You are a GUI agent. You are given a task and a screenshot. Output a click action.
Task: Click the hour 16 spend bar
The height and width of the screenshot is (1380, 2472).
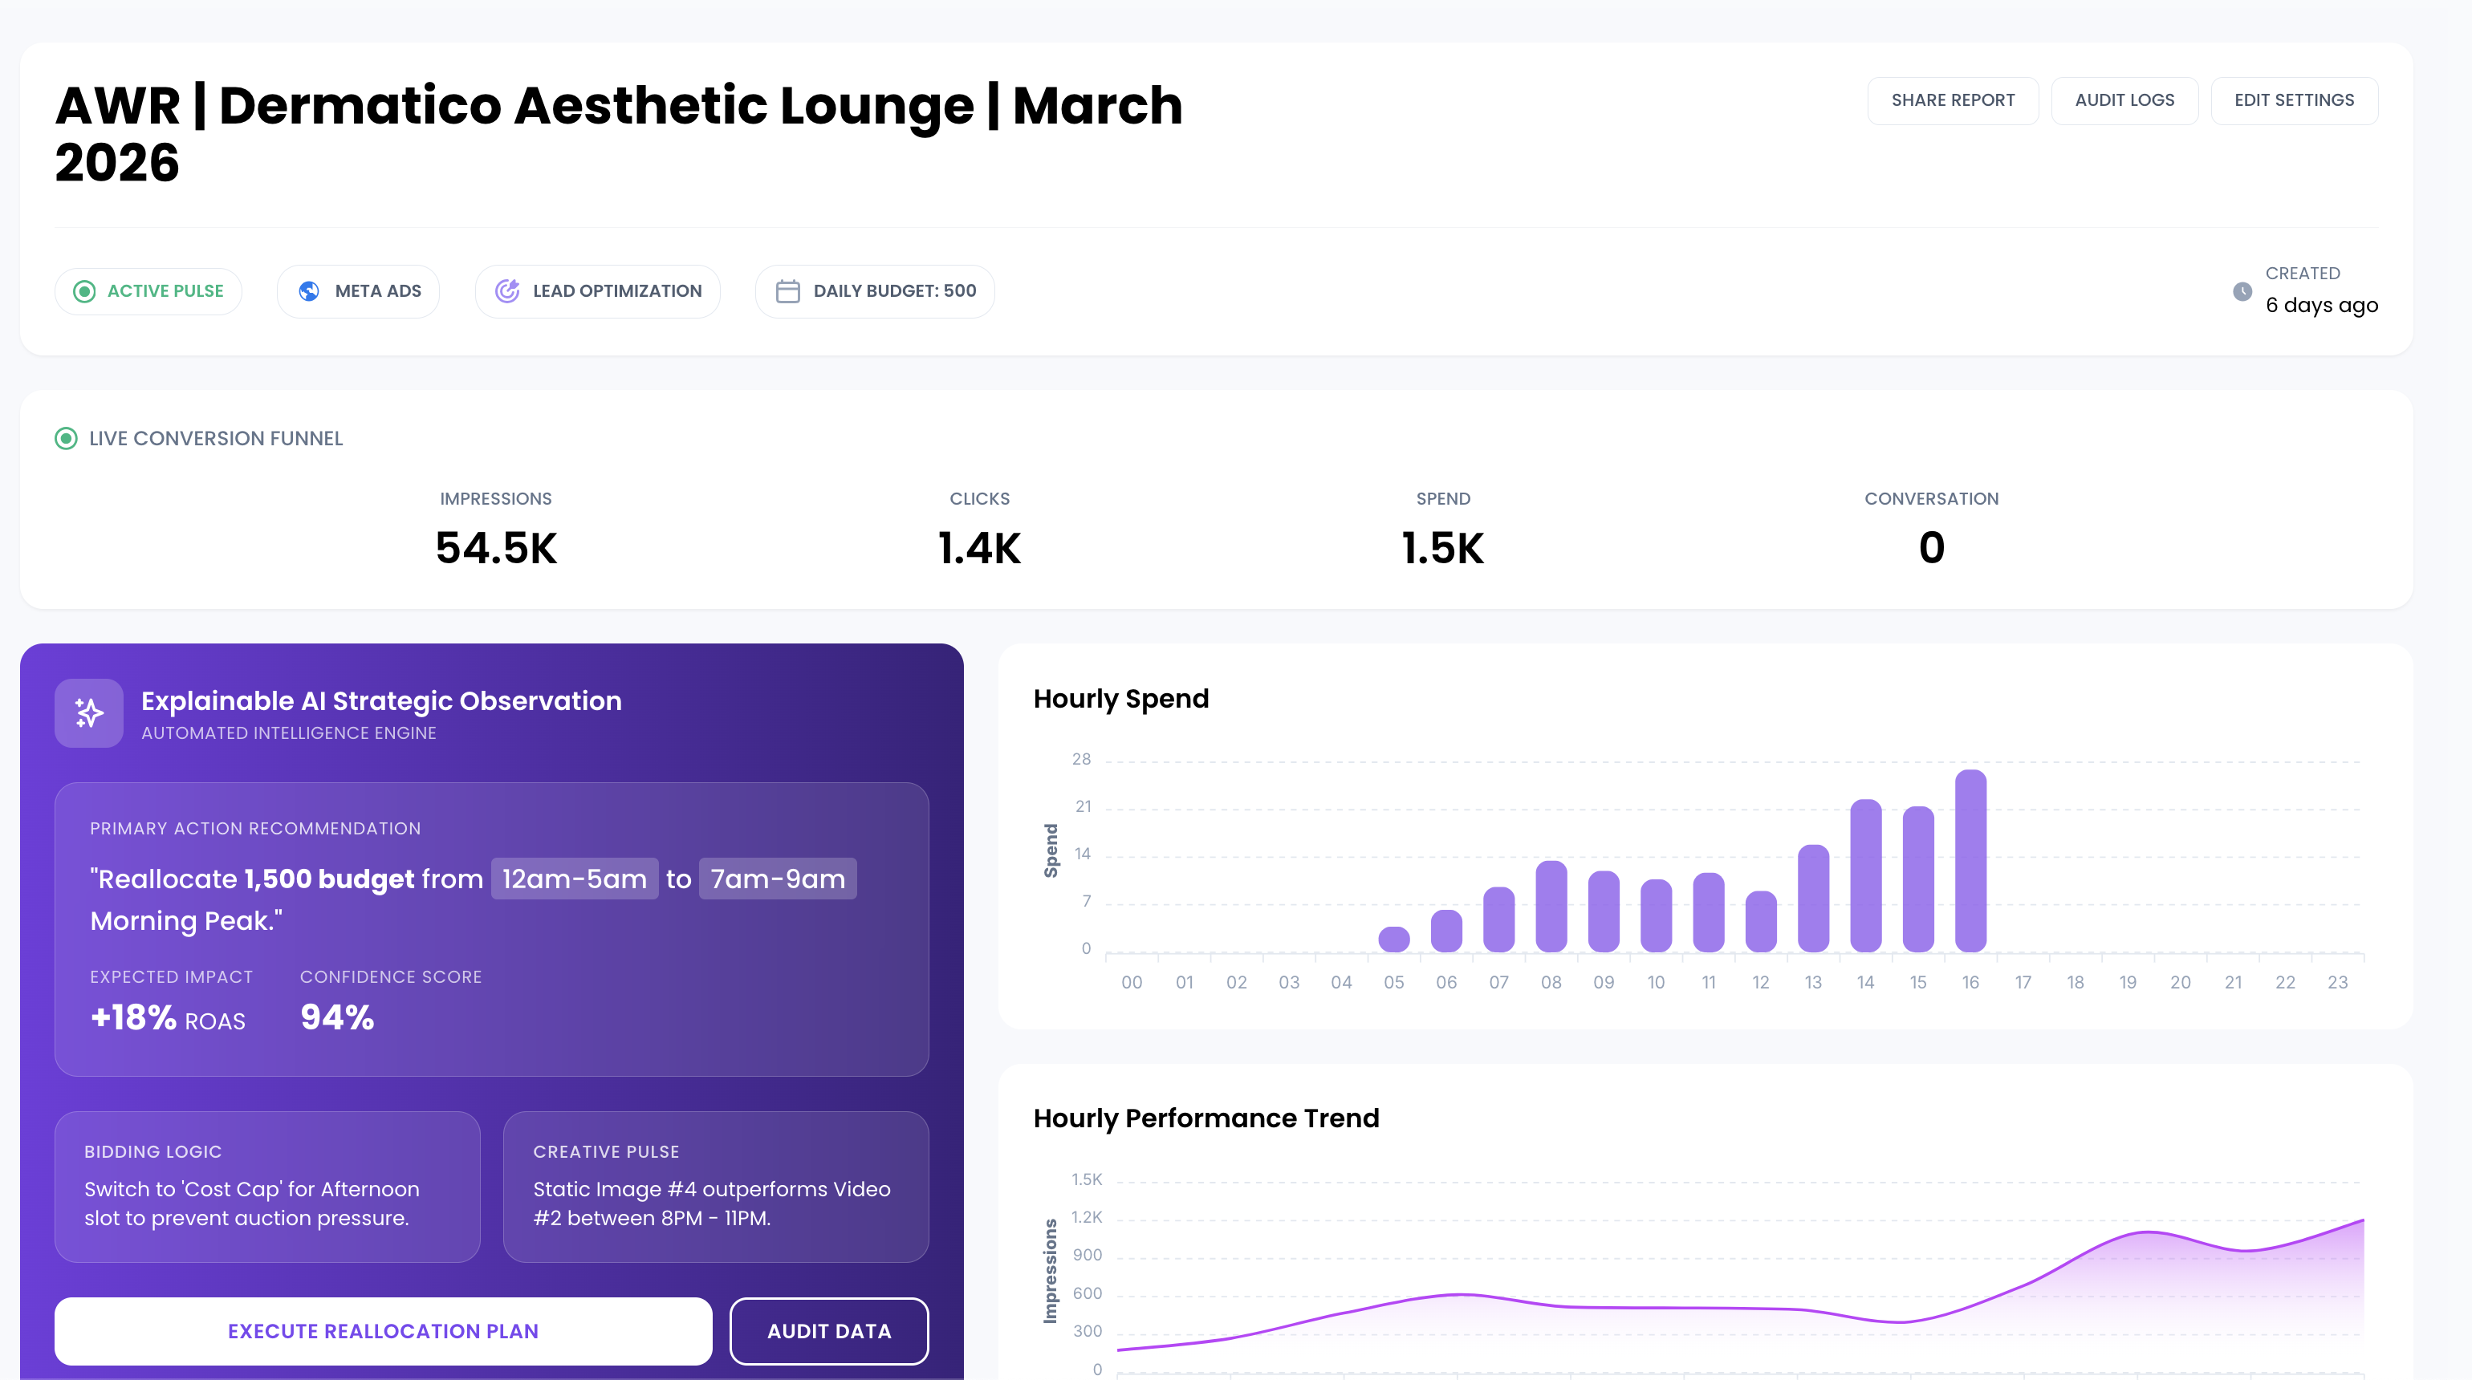tap(1971, 860)
